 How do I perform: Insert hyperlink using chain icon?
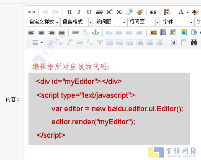point(75,32)
